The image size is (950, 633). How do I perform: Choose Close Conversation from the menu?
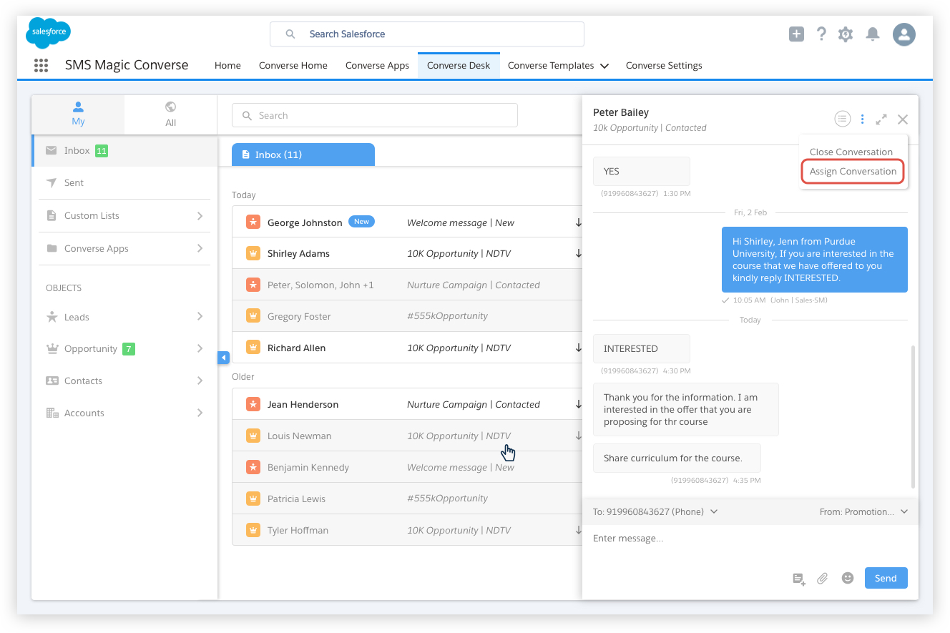(x=851, y=152)
